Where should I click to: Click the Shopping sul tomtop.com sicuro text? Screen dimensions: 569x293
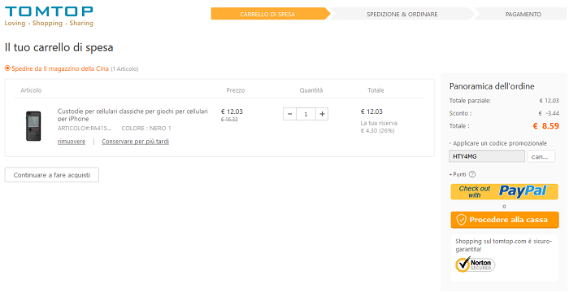pos(504,245)
